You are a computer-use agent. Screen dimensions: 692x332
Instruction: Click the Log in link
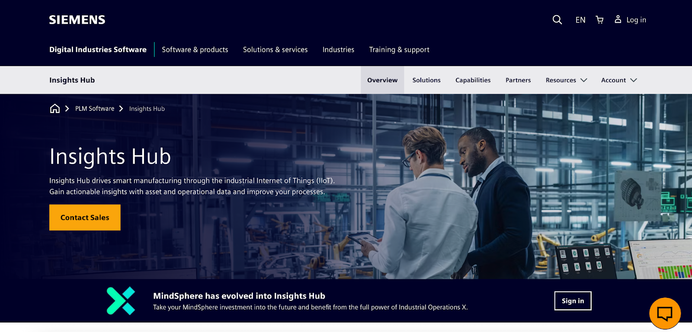pyautogui.click(x=636, y=20)
